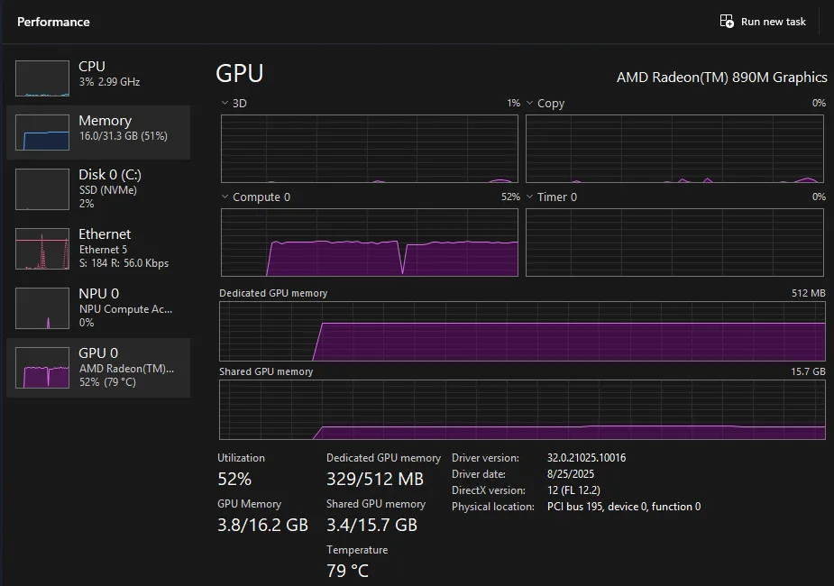
Task: Click the 52% utilization value
Action: click(234, 479)
